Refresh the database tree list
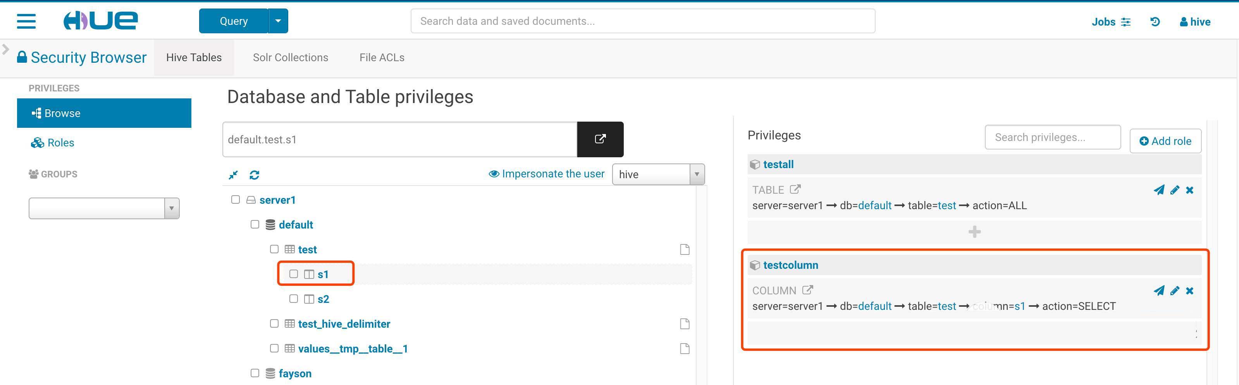 pyautogui.click(x=255, y=175)
